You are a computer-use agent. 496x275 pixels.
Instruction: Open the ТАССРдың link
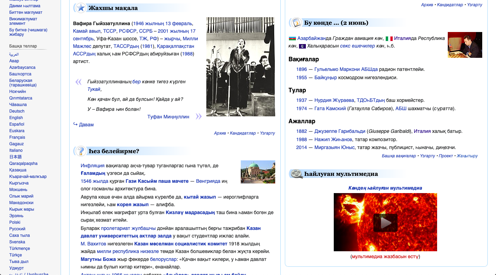click(x=126, y=46)
